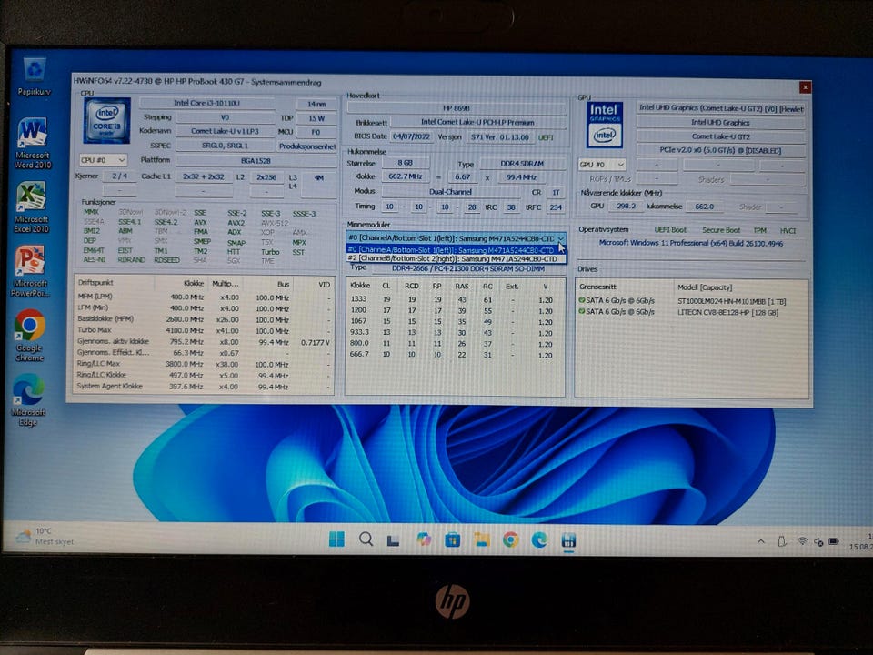Click Secure Boot indicator label
Viewport: 873px width, 655px height.
coord(721,230)
